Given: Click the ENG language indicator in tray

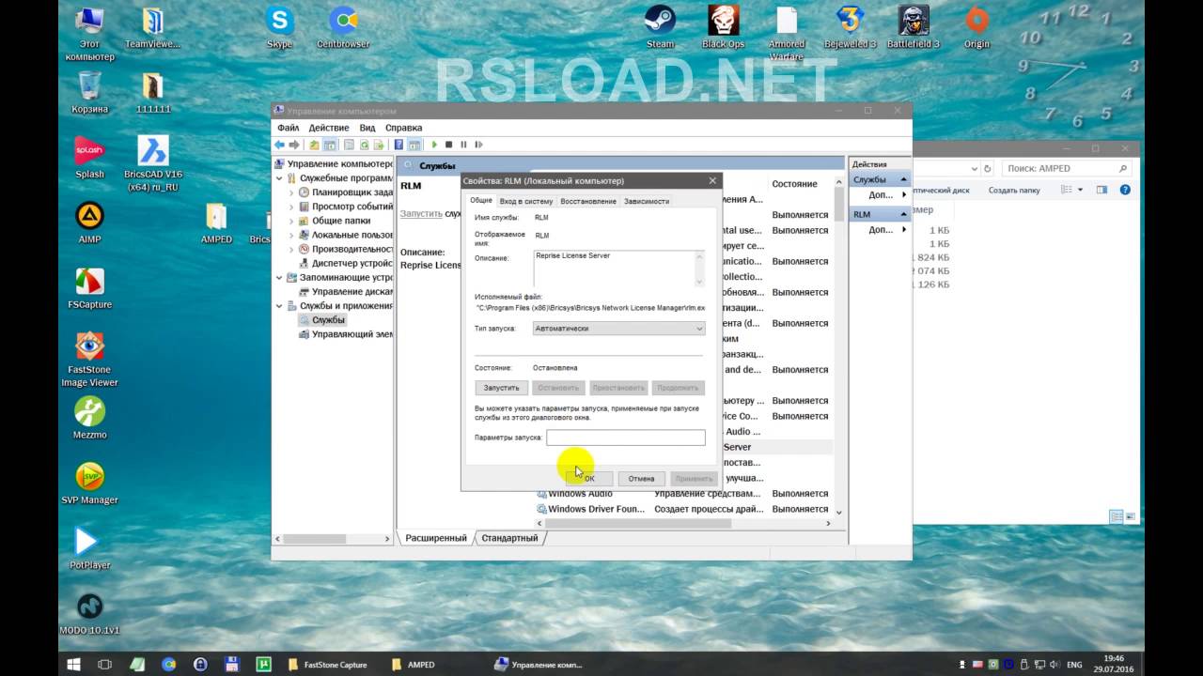Looking at the screenshot, I should (x=1073, y=664).
